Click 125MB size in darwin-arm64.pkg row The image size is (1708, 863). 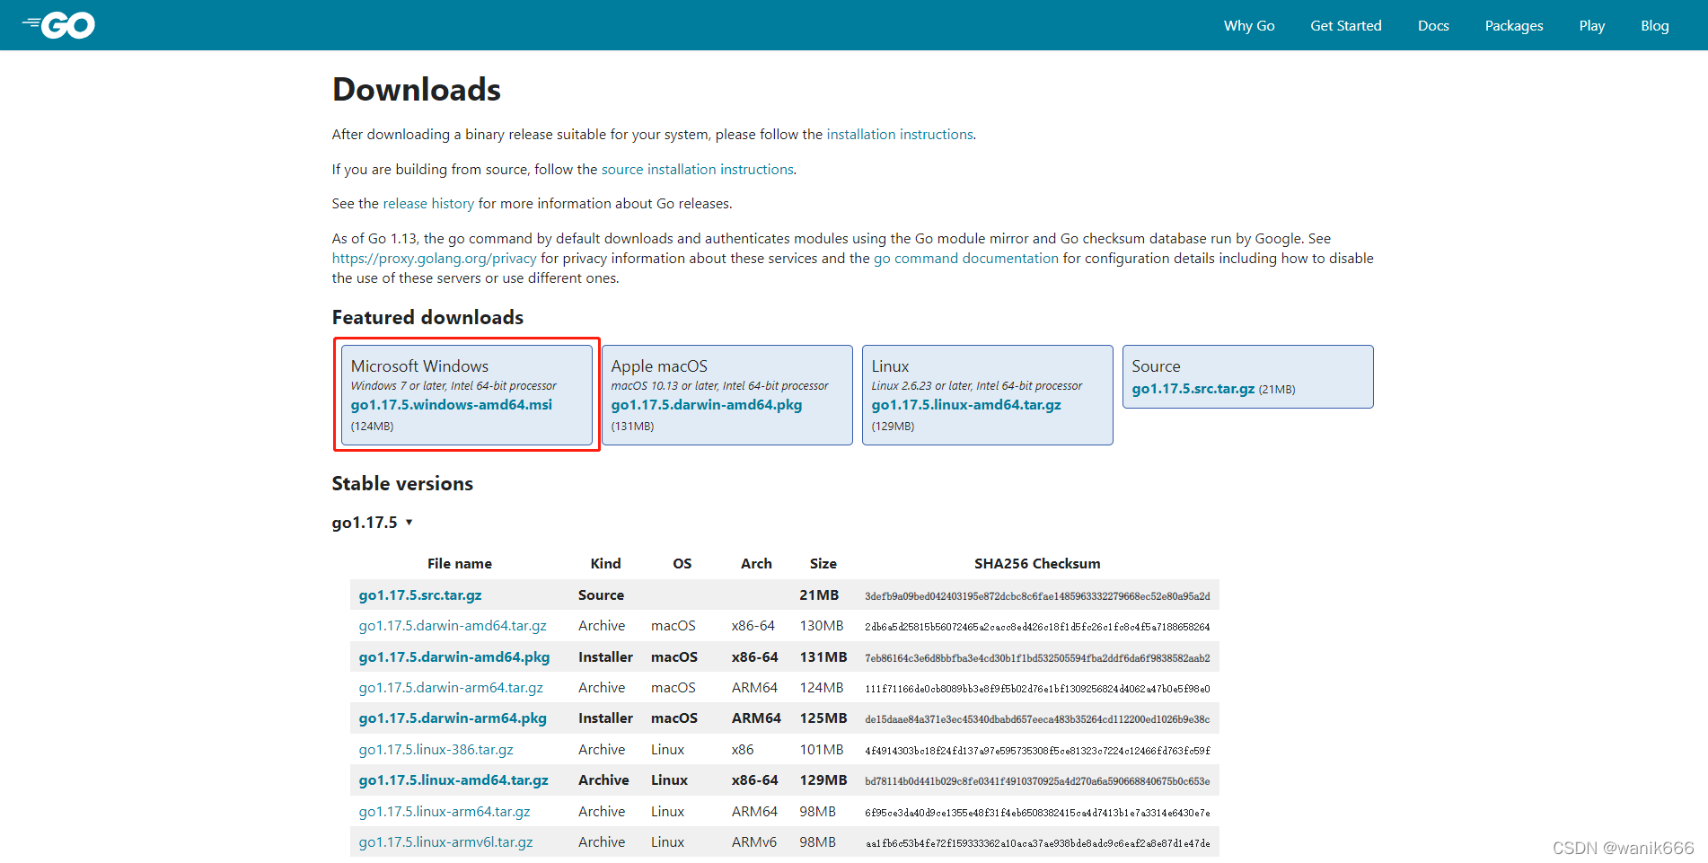point(823,718)
